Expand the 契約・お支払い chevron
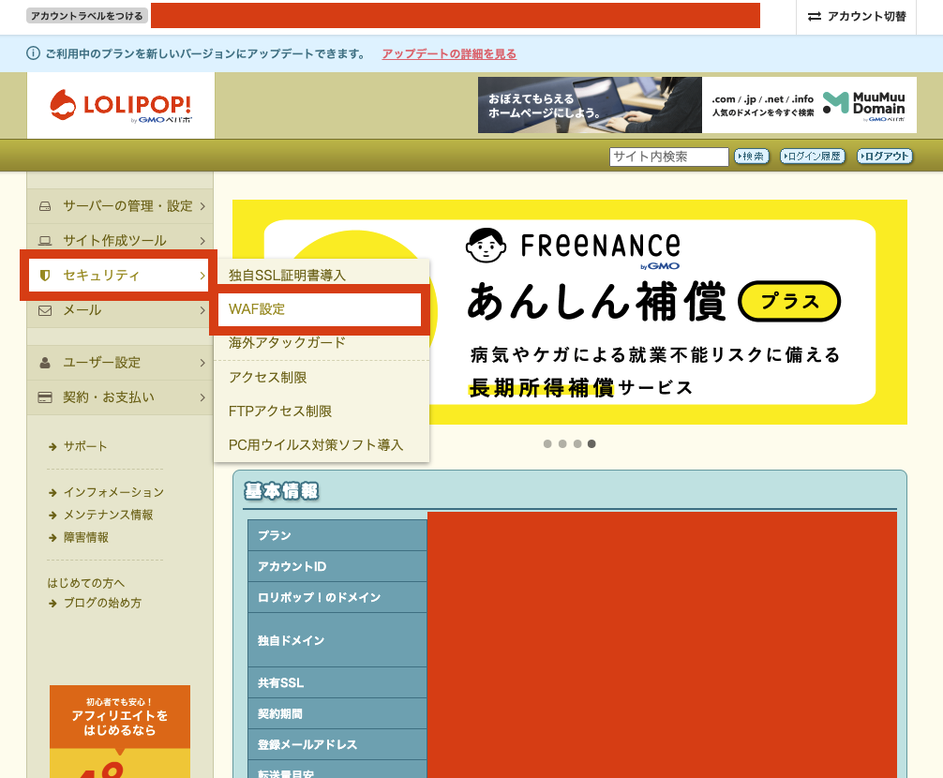 [x=202, y=397]
